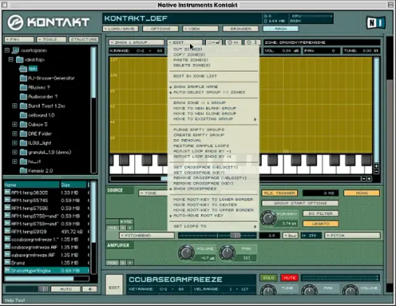Image resolution: width=396 pixels, height=306 pixels.
Task: Open the Apps folder icon in browser
Action: click(23, 69)
